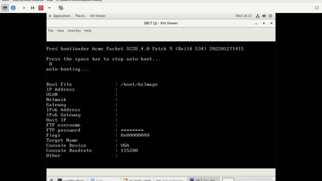Open the Applications menu in guest panel
Image resolution: width=322 pixels, height=181 pixels.
(x=61, y=16)
